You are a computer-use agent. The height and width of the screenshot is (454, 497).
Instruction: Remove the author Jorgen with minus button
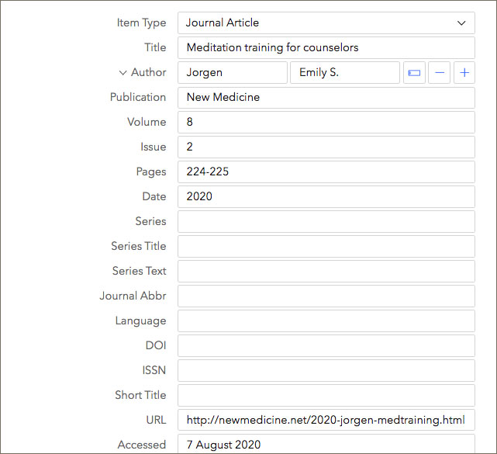(x=440, y=72)
